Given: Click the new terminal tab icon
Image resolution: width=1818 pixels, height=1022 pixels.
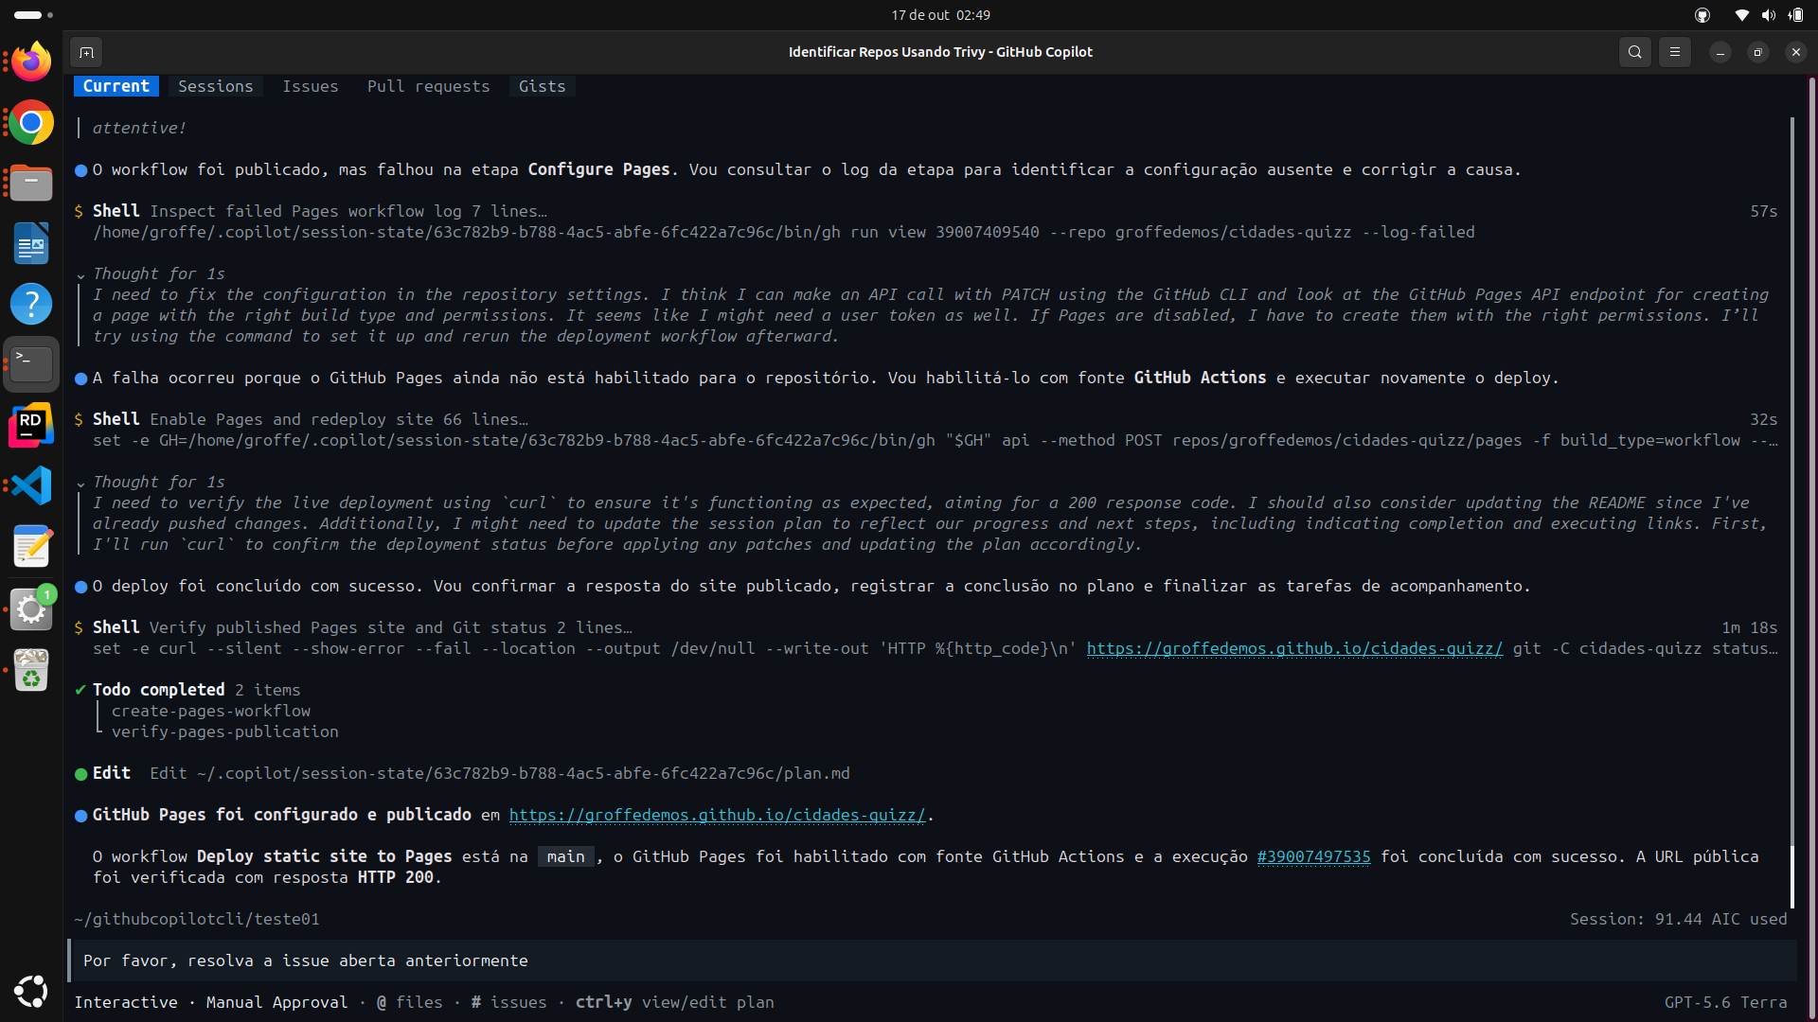Looking at the screenshot, I should coord(86,52).
